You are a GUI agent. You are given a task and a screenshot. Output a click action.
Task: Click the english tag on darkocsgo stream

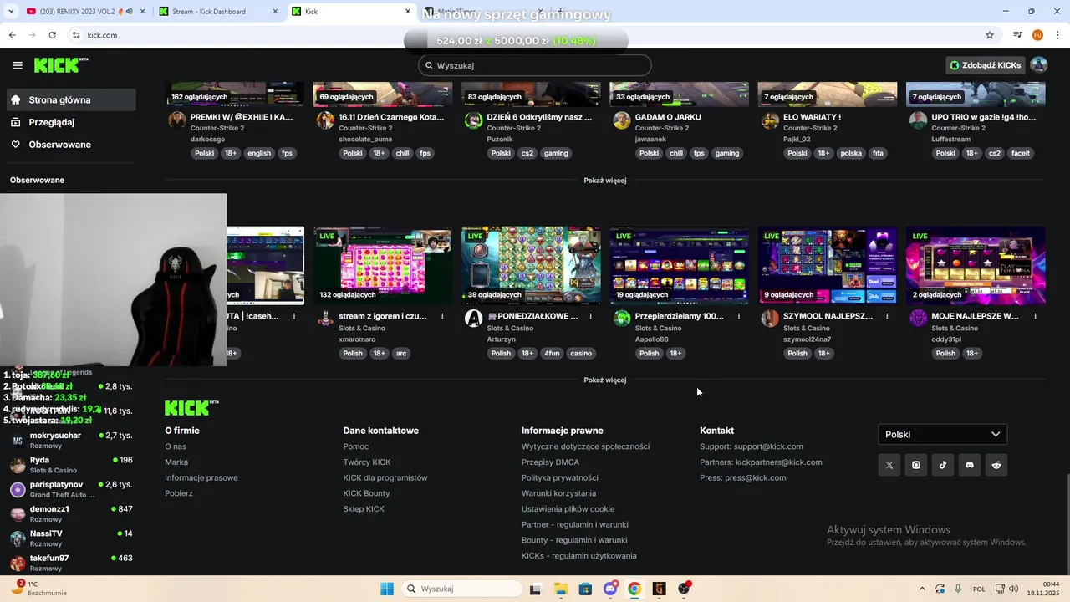coord(259,154)
